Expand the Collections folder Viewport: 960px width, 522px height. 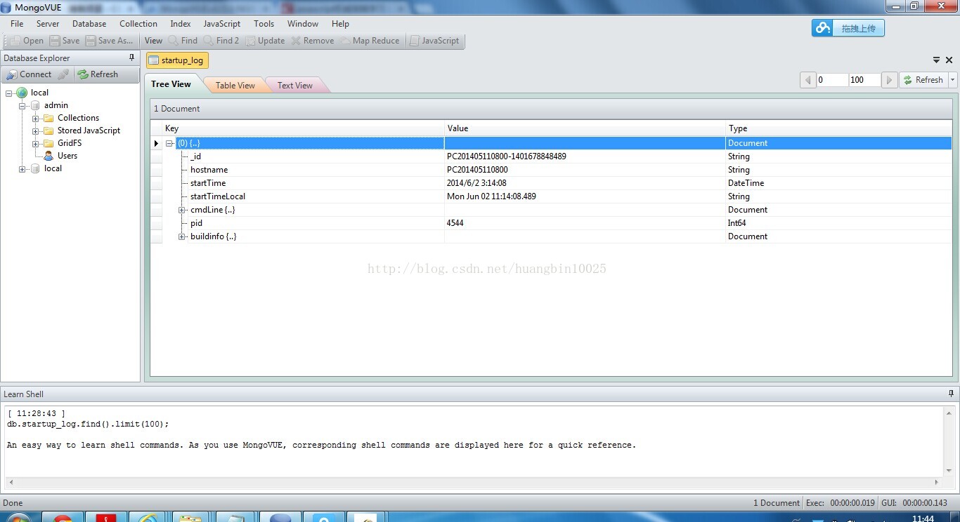[x=35, y=118]
